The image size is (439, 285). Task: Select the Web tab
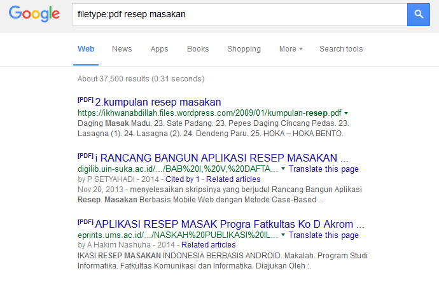(86, 49)
